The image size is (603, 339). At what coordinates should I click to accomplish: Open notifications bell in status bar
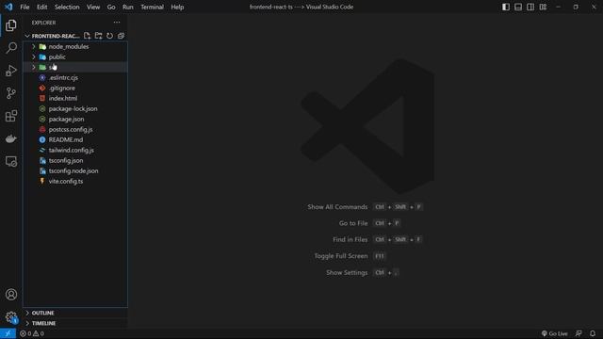[593, 333]
